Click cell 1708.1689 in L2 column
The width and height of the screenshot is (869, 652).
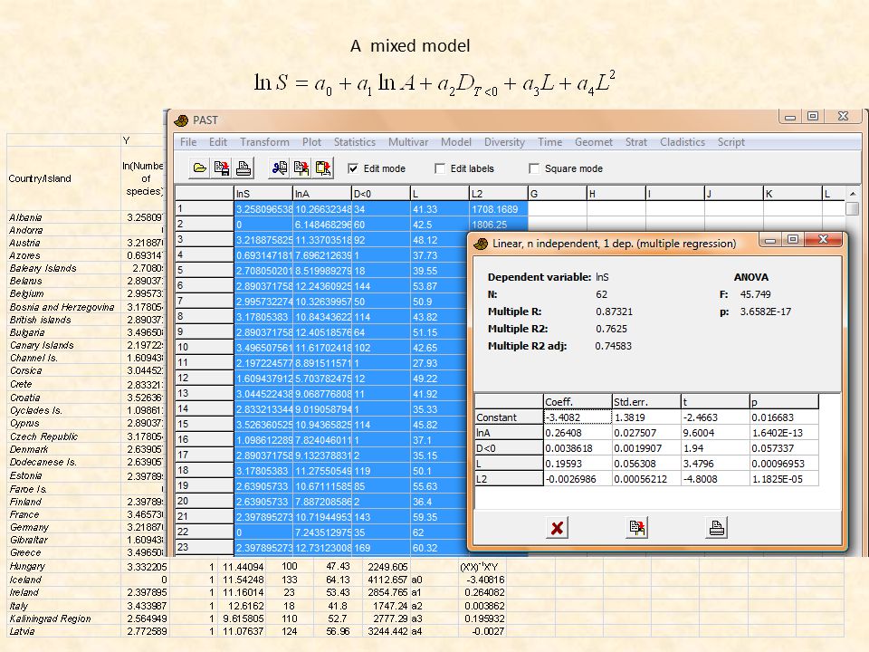click(498, 209)
